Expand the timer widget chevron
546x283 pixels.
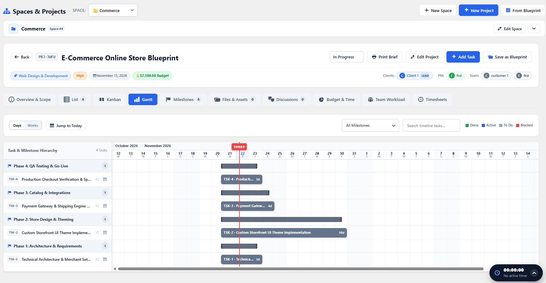click(x=534, y=273)
